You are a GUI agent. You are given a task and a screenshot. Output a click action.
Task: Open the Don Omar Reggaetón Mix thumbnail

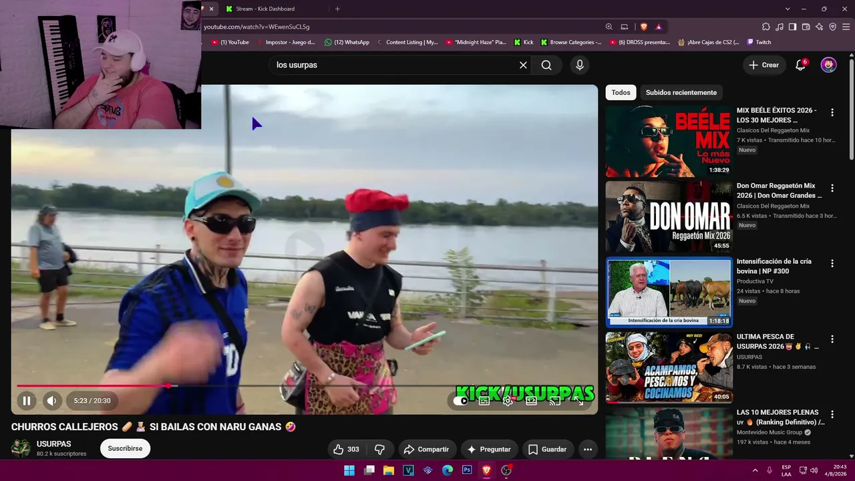[x=669, y=216]
